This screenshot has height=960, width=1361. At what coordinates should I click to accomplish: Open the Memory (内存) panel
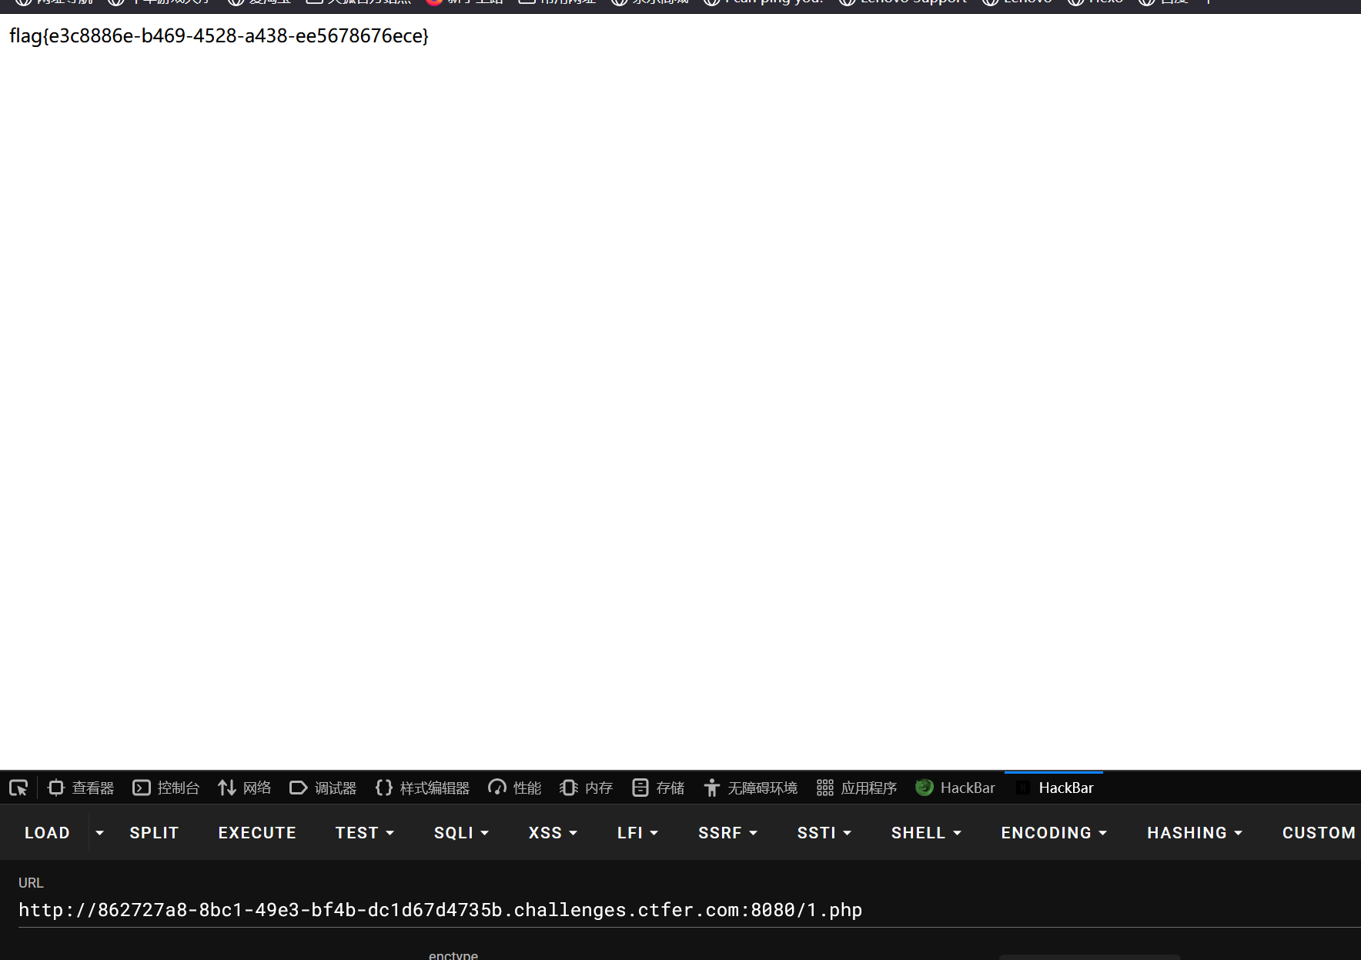pos(587,788)
